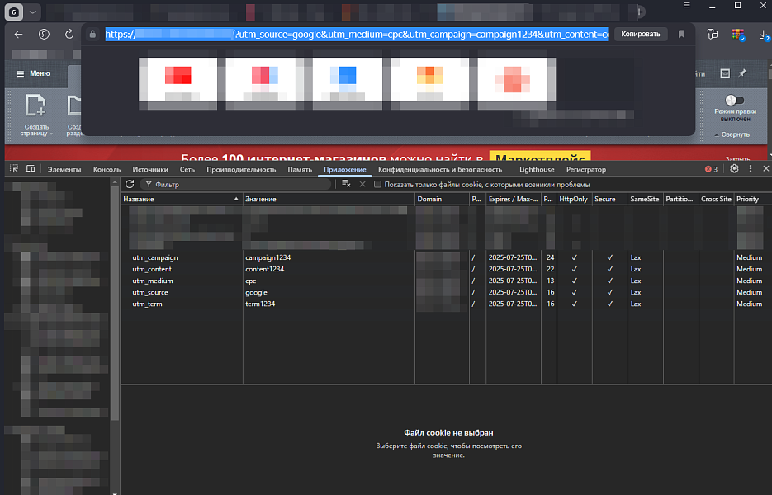Refresh the cookies table
772x495 pixels.
pyautogui.click(x=130, y=185)
